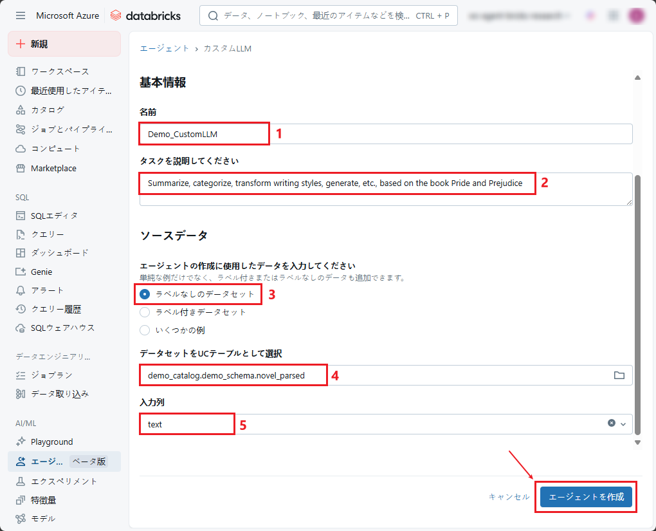This screenshot has width=656, height=531.
Task: Click the hamburger menu icon
Action: tap(21, 15)
